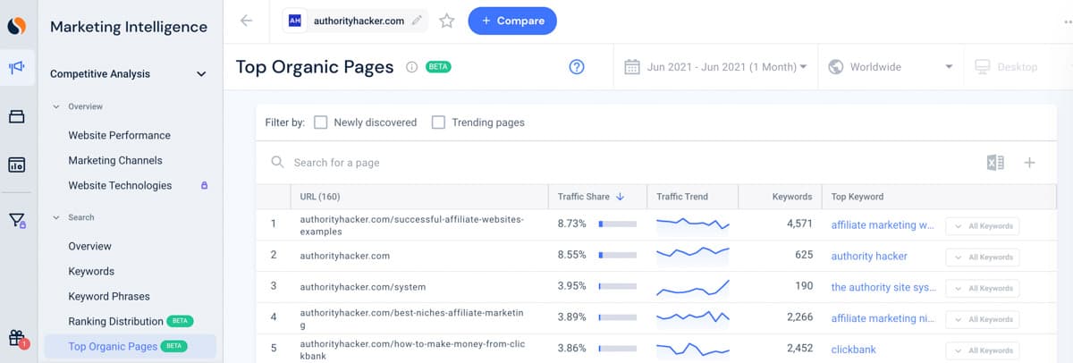Collapse the Search group chevron
The image size is (1073, 363).
pyautogui.click(x=56, y=217)
